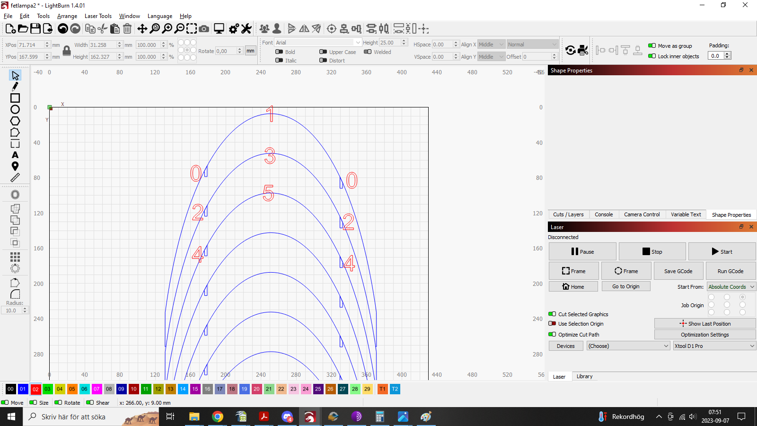This screenshot has width=757, height=426.
Task: Open the Align Y Middle dropdown
Action: (x=492, y=57)
